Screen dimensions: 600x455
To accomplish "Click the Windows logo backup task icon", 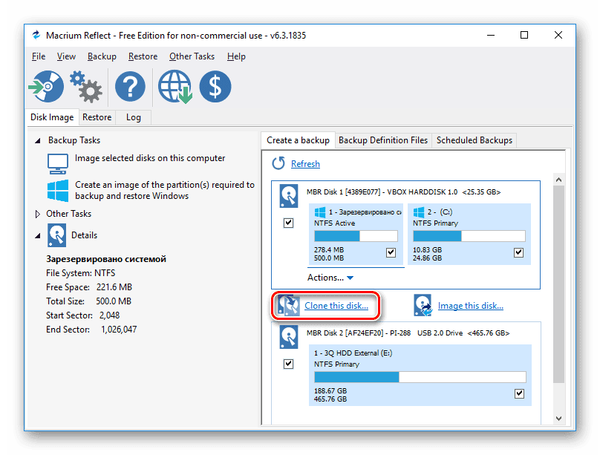I will [x=58, y=191].
